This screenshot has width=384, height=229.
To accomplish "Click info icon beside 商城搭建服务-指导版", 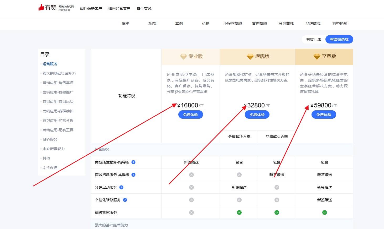I will point(133,162).
